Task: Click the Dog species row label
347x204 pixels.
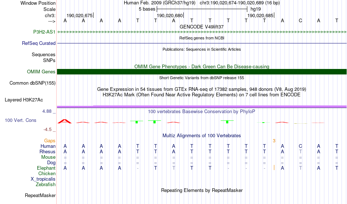Action: pos(51,163)
